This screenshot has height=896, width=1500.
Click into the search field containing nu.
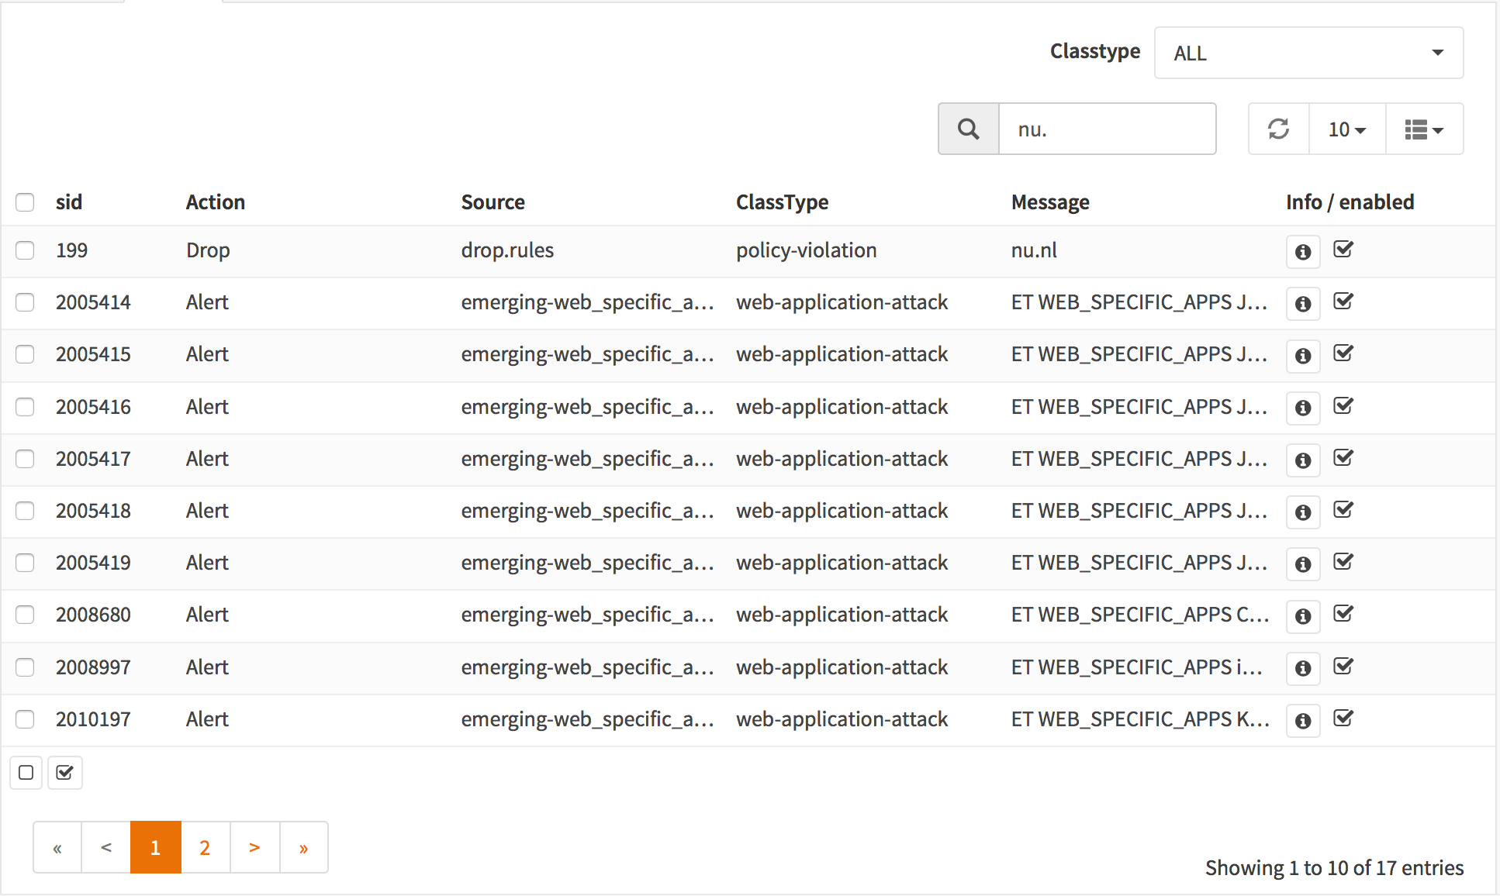pos(1106,129)
